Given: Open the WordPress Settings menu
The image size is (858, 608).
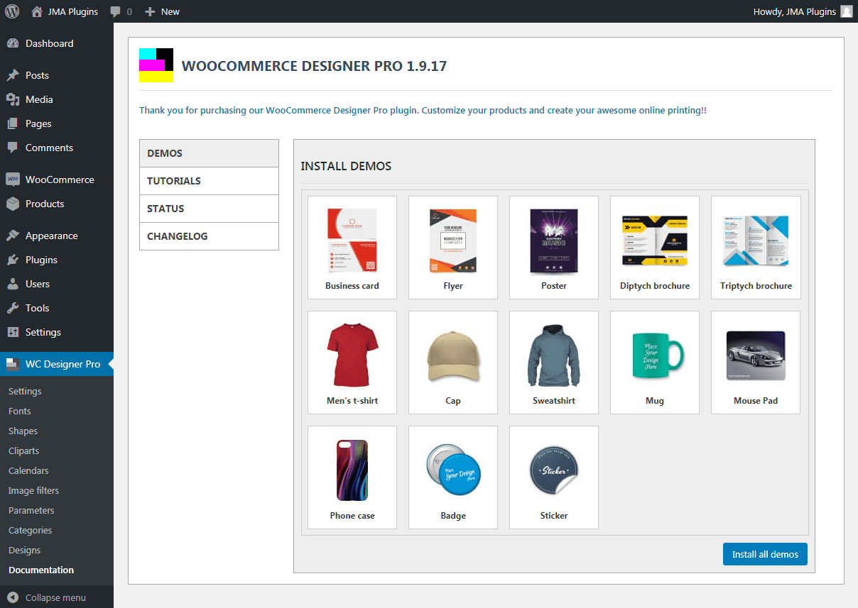Looking at the screenshot, I should [x=57, y=332].
